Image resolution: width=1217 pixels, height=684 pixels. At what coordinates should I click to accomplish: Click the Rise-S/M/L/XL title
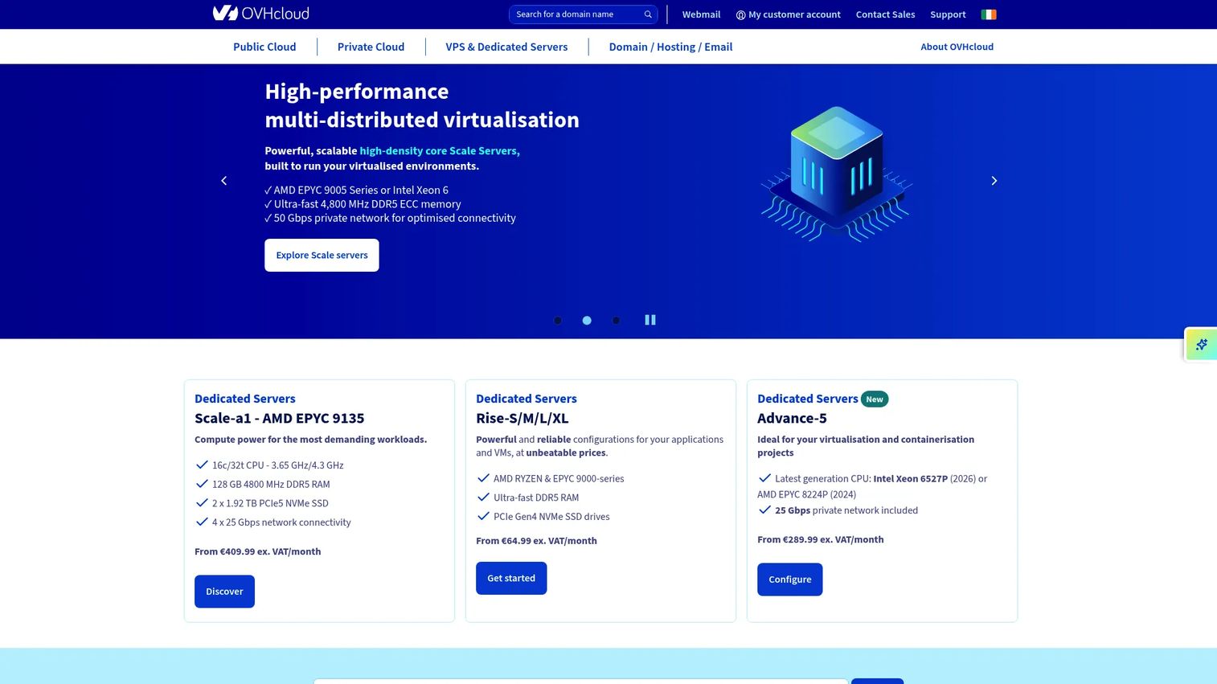point(522,418)
